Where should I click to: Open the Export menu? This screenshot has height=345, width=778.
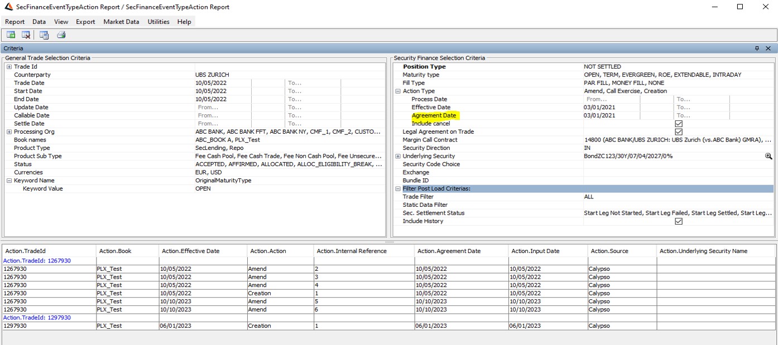(86, 22)
